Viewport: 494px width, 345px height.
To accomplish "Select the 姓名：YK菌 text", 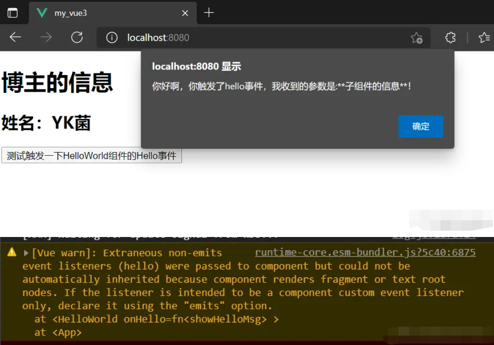I will [46, 123].
